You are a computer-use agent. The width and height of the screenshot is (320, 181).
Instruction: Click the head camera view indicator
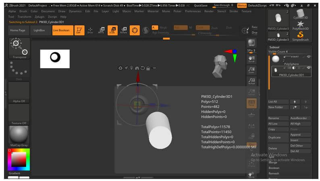pyautogui.click(x=220, y=66)
